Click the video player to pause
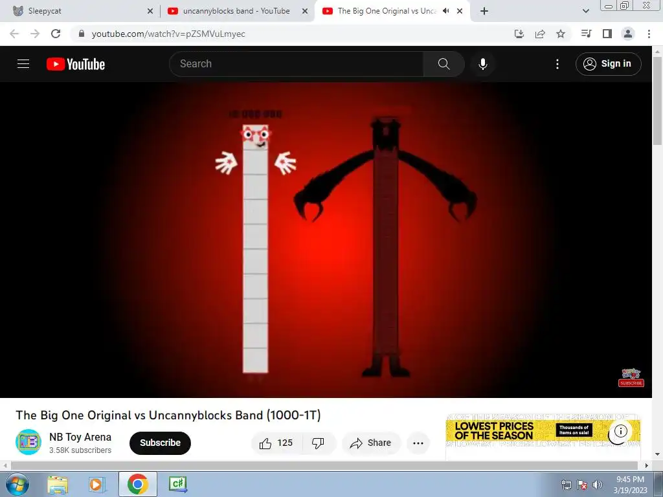Viewport: 663px width, 497px height. point(326,239)
